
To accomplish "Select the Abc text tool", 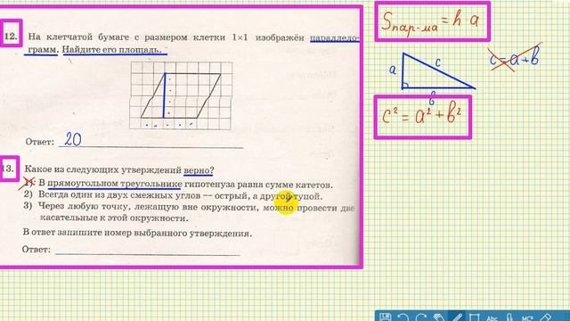I will click(x=492, y=317).
